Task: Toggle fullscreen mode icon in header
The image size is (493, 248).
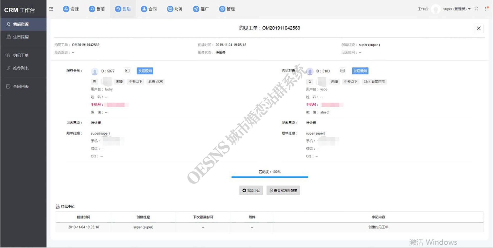Action: pos(476,9)
